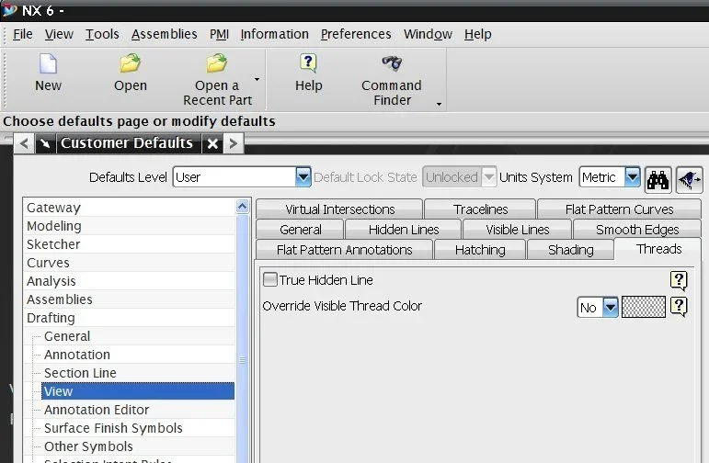
Task: Switch to the Flat Pattern Annotations tab
Action: 344,250
